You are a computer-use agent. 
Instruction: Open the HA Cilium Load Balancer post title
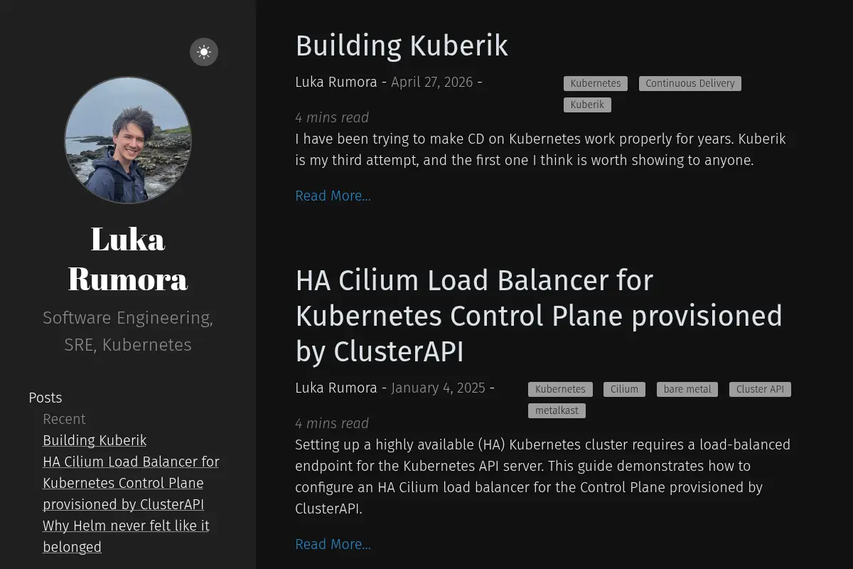539,316
